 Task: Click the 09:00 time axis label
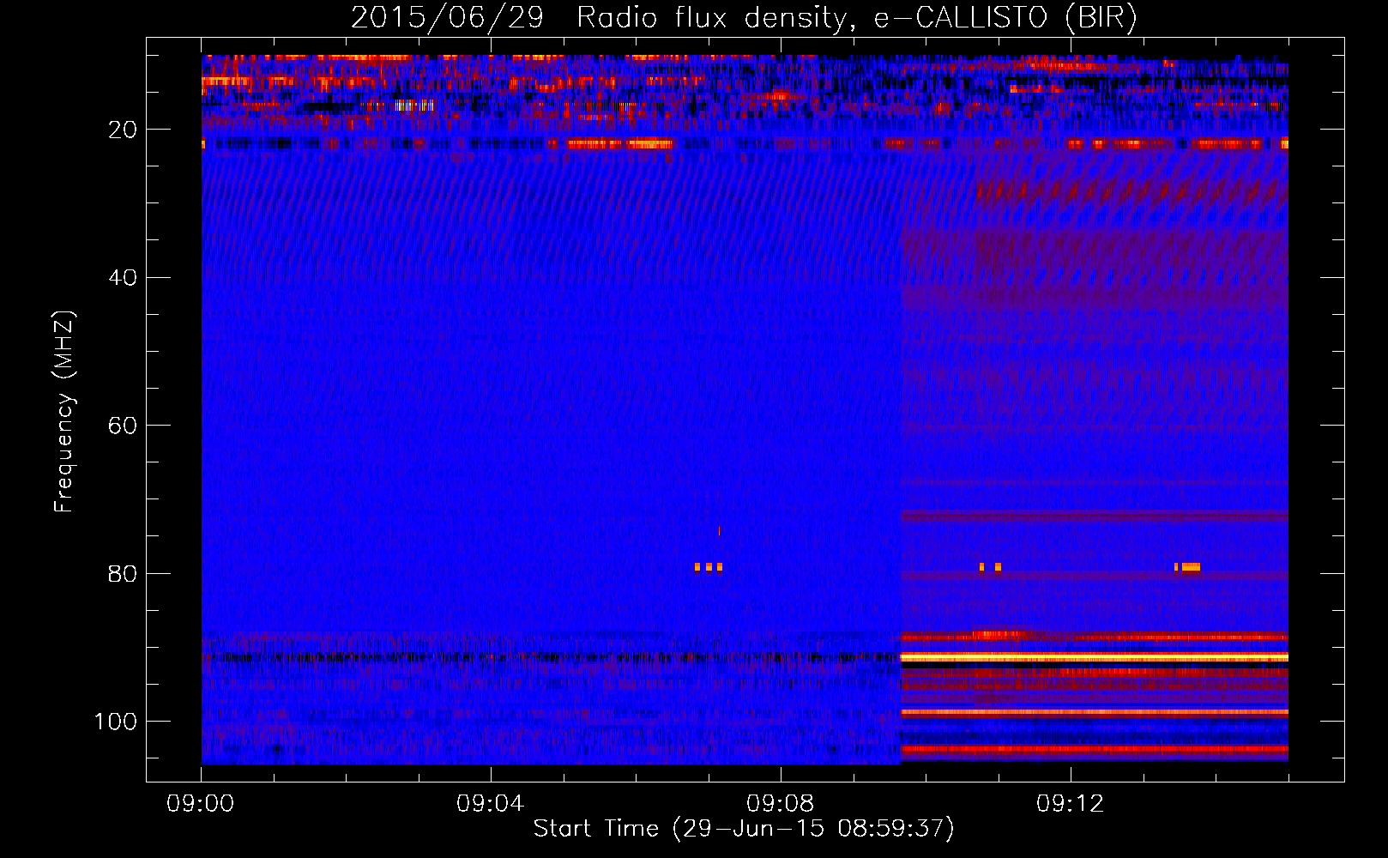201,804
